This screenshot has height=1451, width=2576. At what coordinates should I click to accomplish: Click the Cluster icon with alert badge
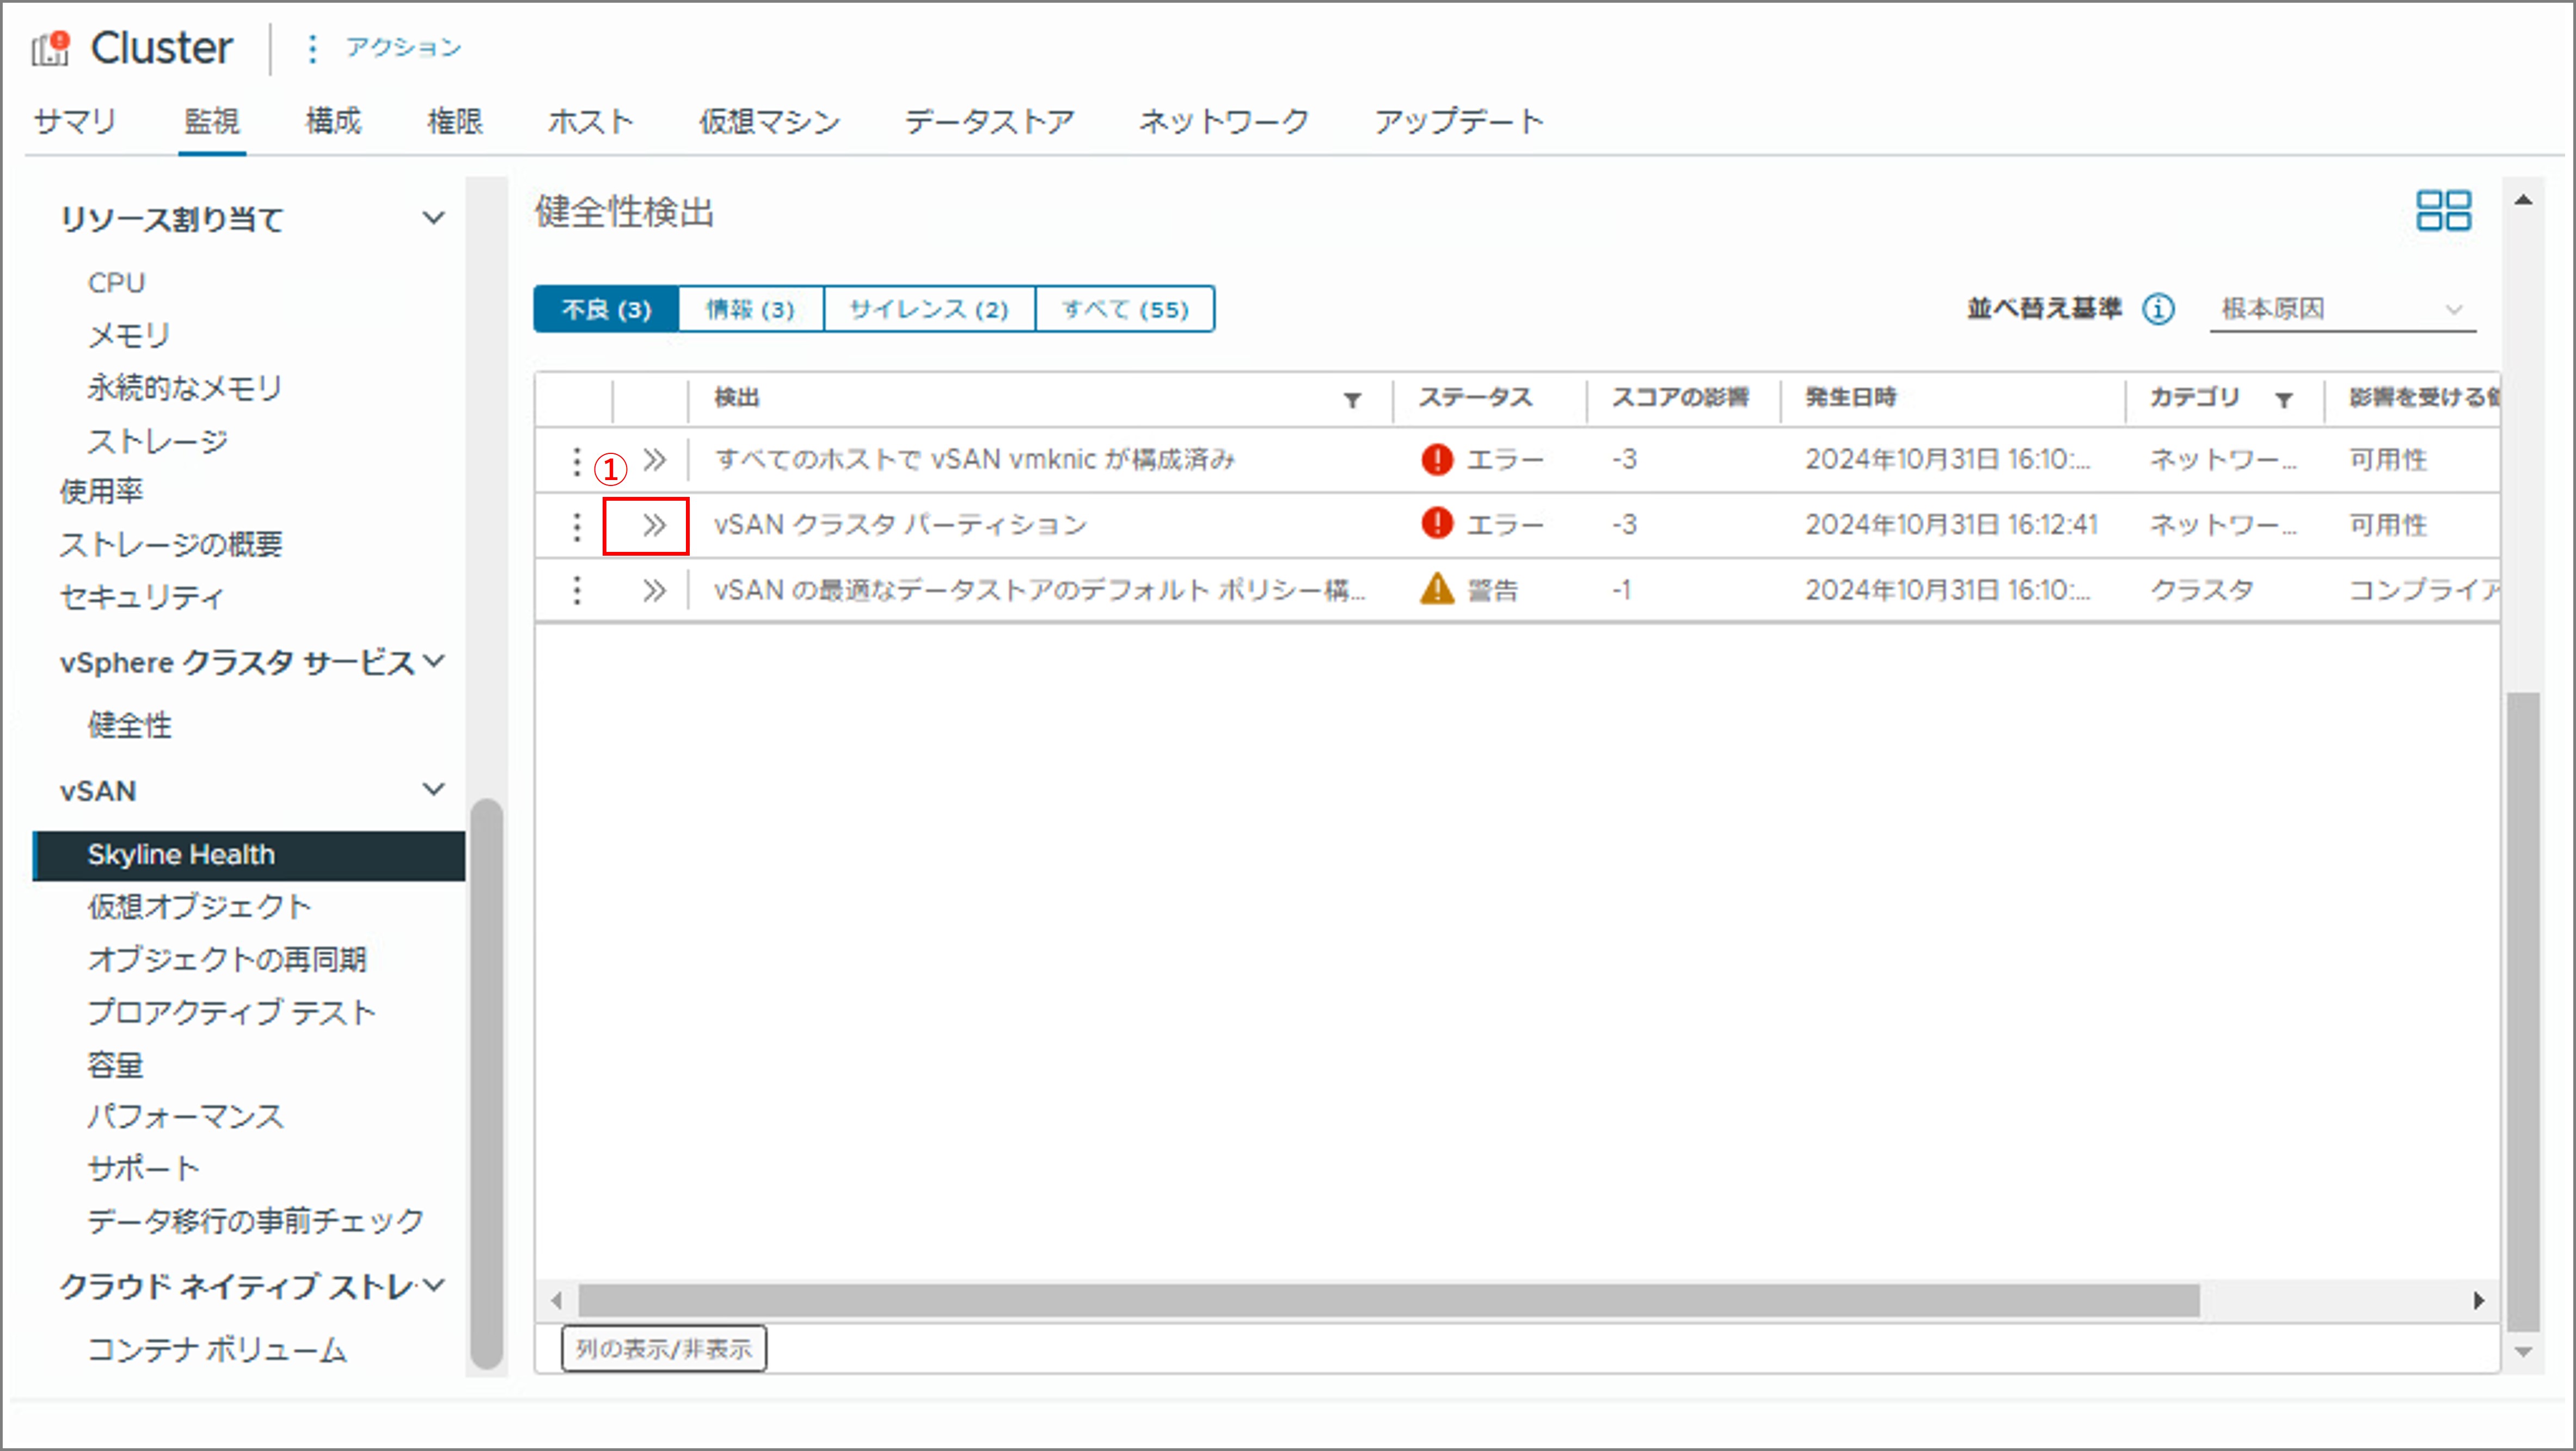[50, 48]
